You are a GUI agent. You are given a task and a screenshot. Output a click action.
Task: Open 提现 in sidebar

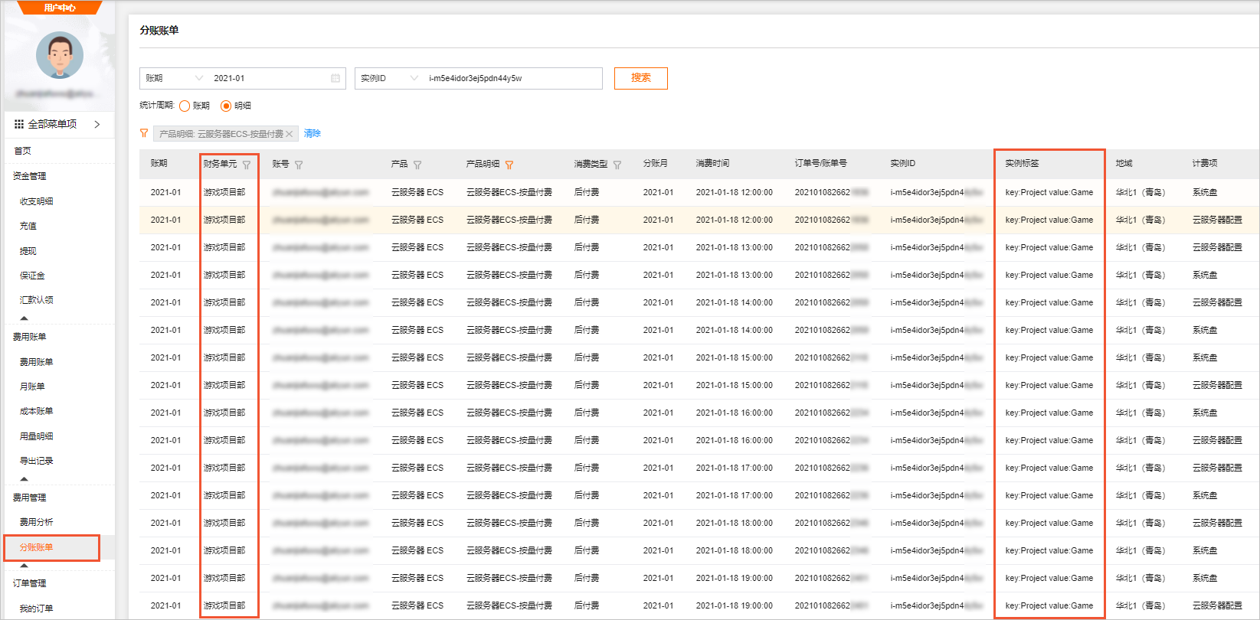coord(28,251)
